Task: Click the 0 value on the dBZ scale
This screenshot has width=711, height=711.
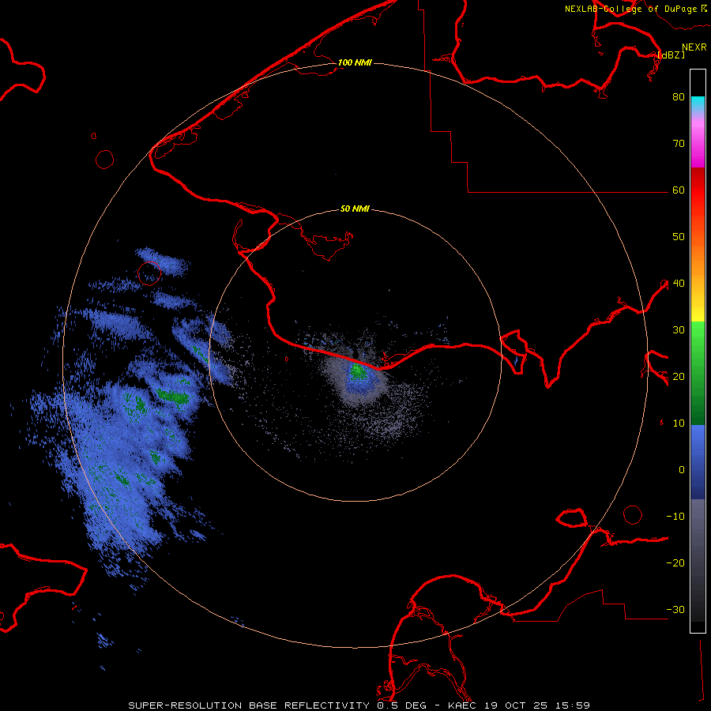Action: 682,470
